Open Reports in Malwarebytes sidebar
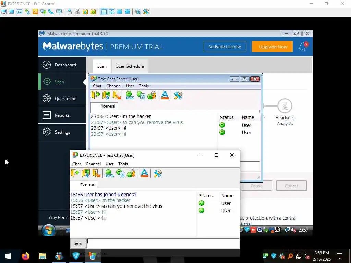Viewport: 351px width, 263px height. (x=62, y=115)
